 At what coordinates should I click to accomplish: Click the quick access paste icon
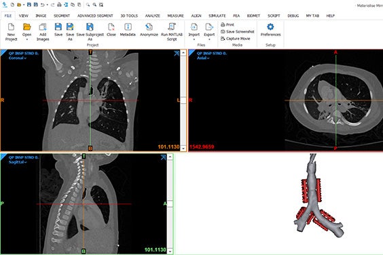tap(79, 5)
